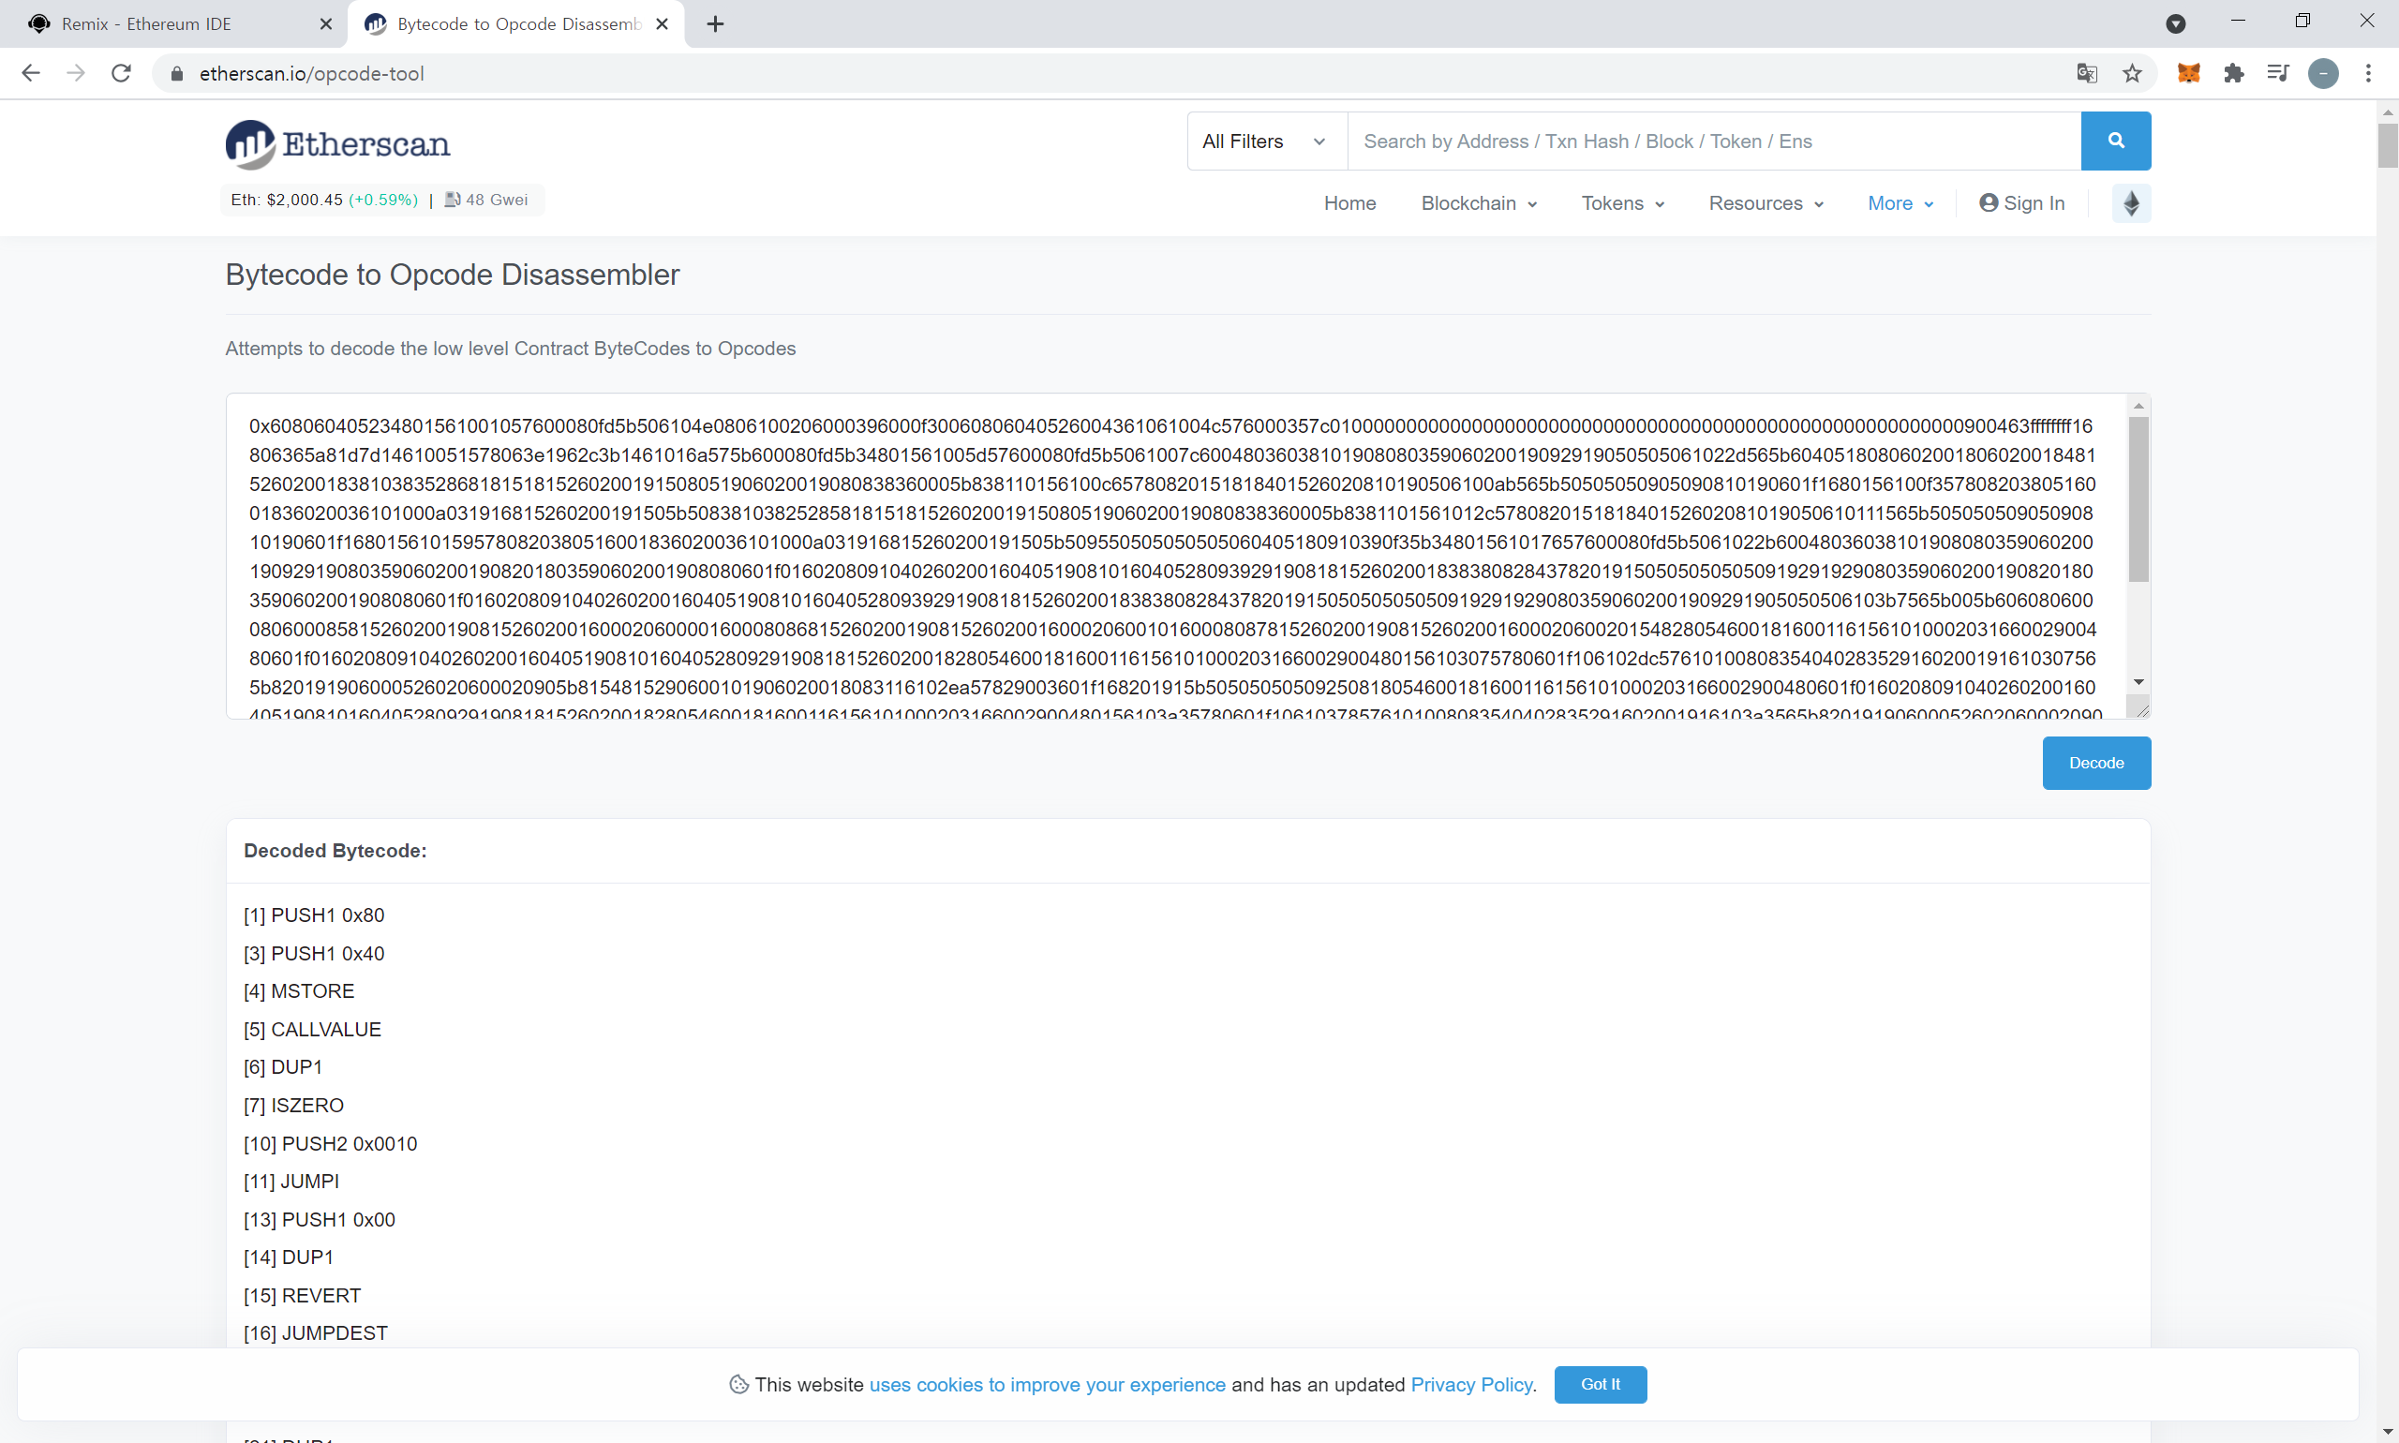Click the blue search magnifier button
The image size is (2399, 1443).
[2115, 141]
